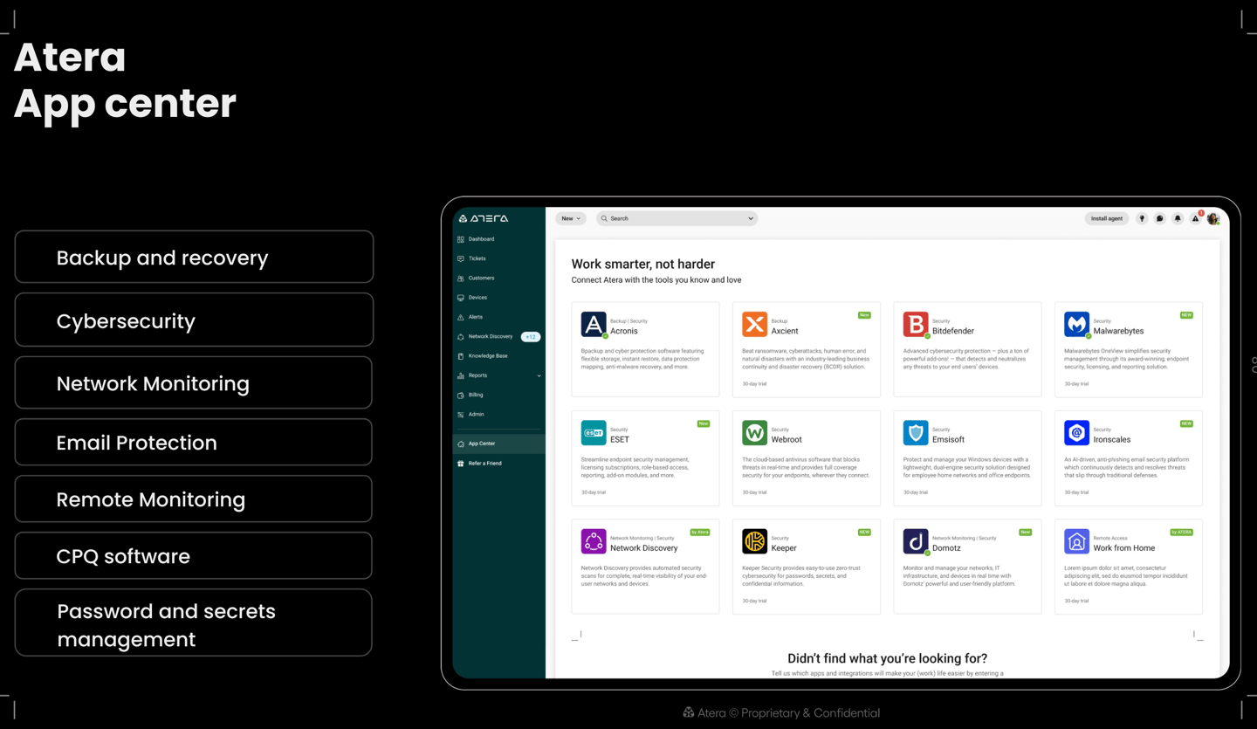Click the Axcient app logo
Viewport: 1257px width, 729px height.
click(754, 325)
